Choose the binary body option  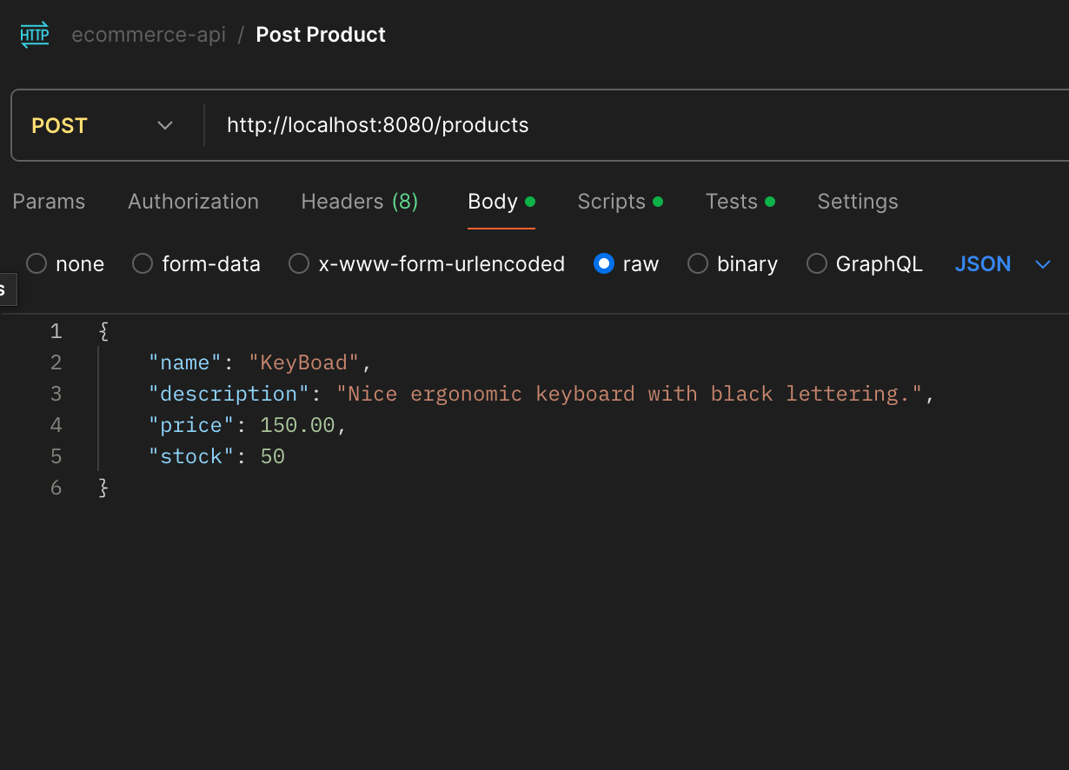[x=698, y=264]
